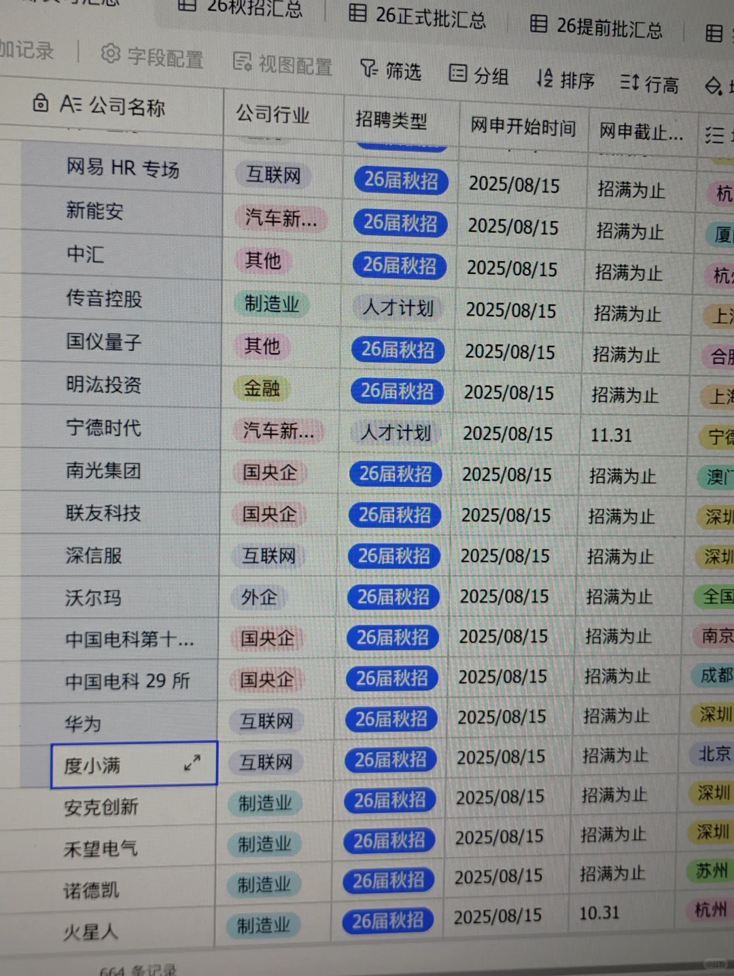
Task: Select the 明汯投资 company cell
Action: 122,385
